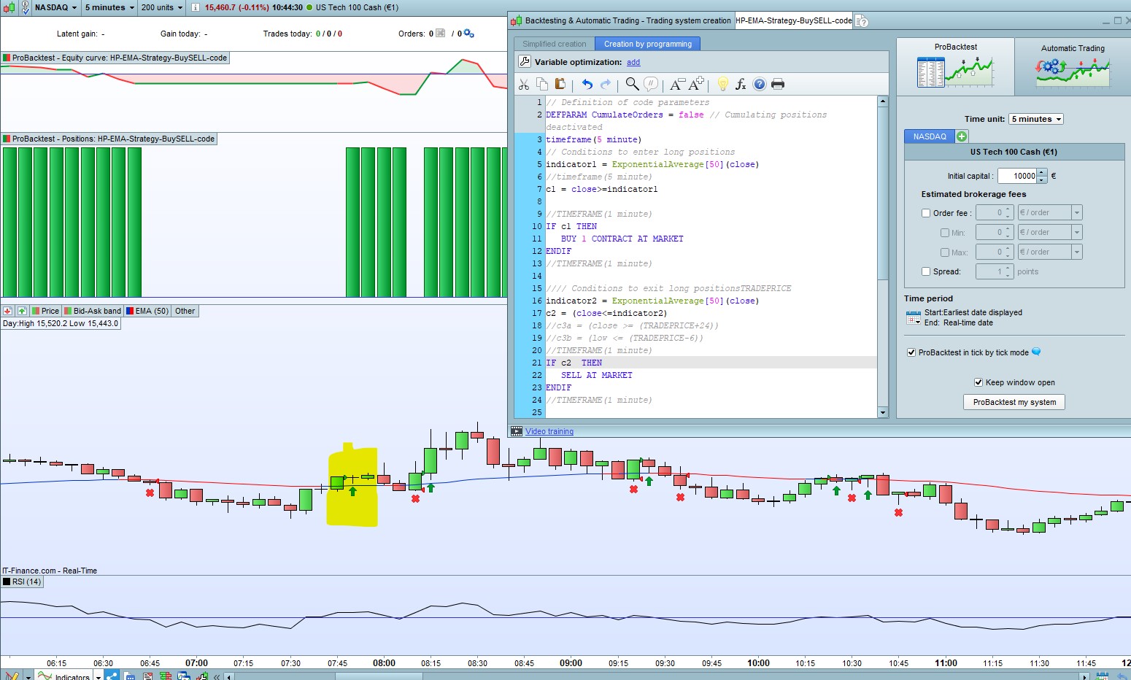
Task: Undo the last code edit
Action: tap(587, 84)
